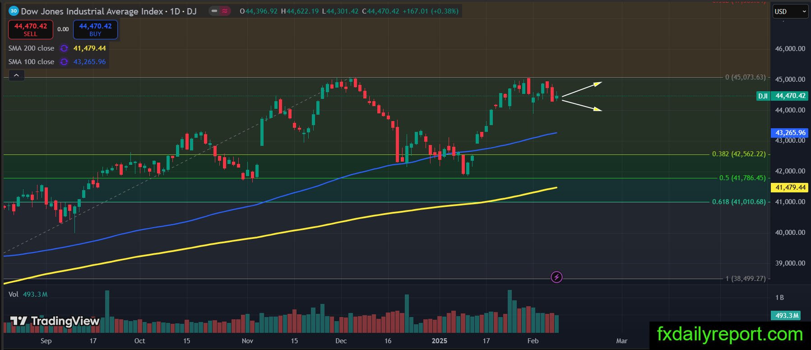The width and height of the screenshot is (811, 350).
Task: Click the purple refresh icon beside SMA 200
Action: 64,48
